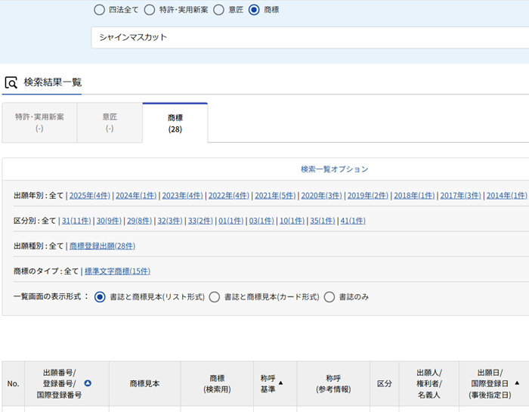Image resolution: width=529 pixels, height=412 pixels.
Task: Choose the 意匠 radio option
Action: 218,10
